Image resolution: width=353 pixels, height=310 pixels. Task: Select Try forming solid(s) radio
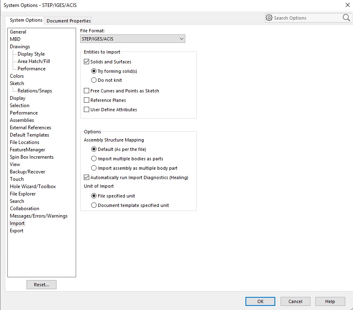point(94,71)
